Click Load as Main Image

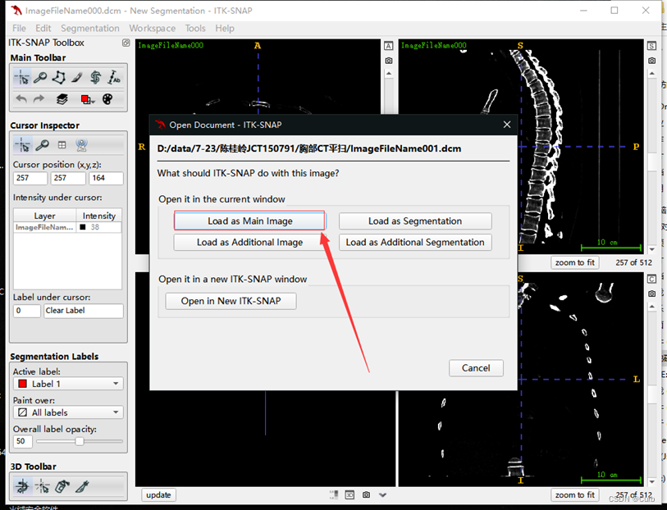point(249,221)
